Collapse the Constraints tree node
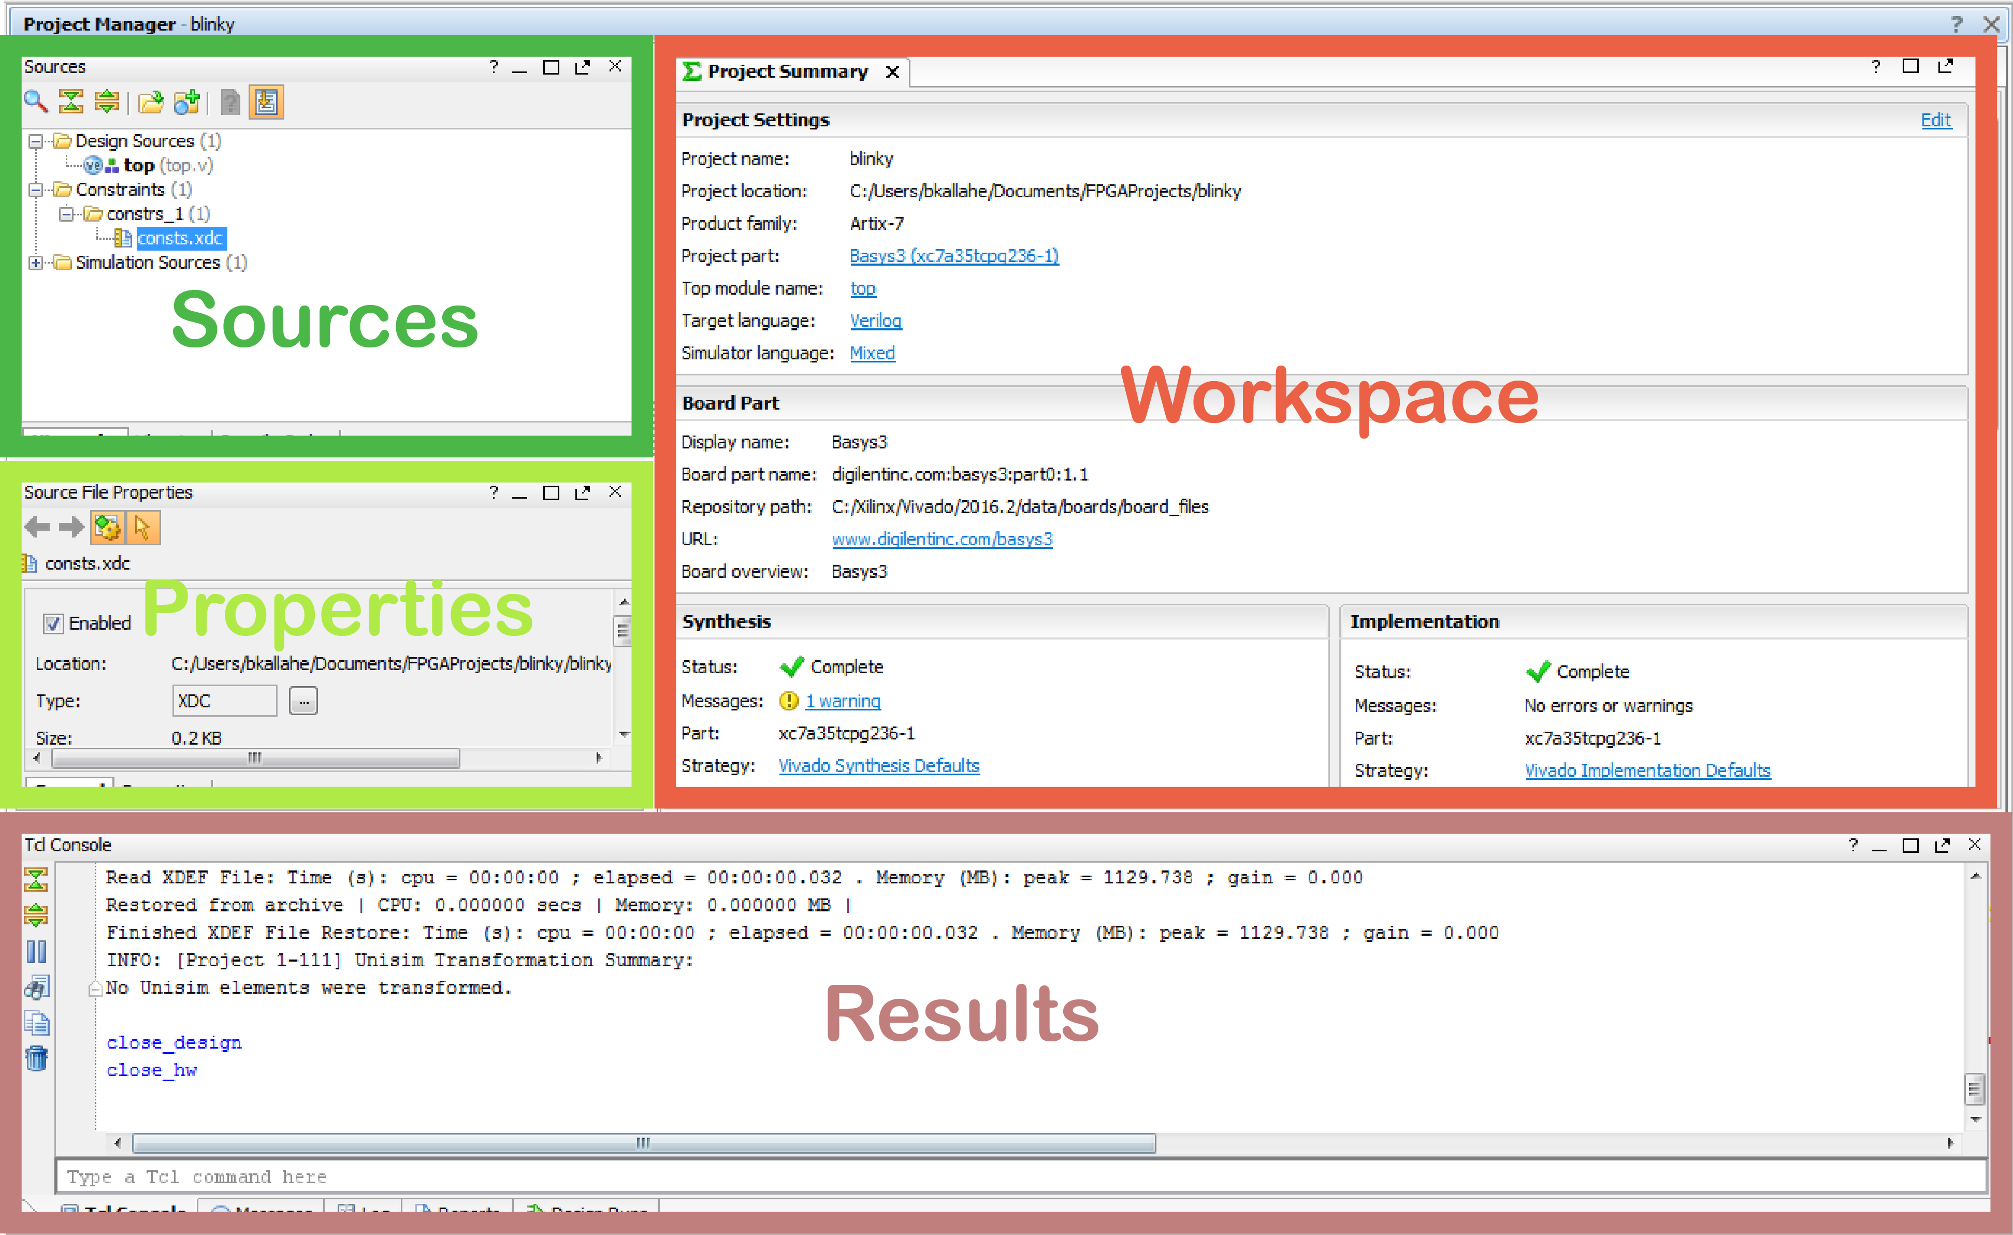Image resolution: width=2013 pixels, height=1235 pixels. point(35,190)
